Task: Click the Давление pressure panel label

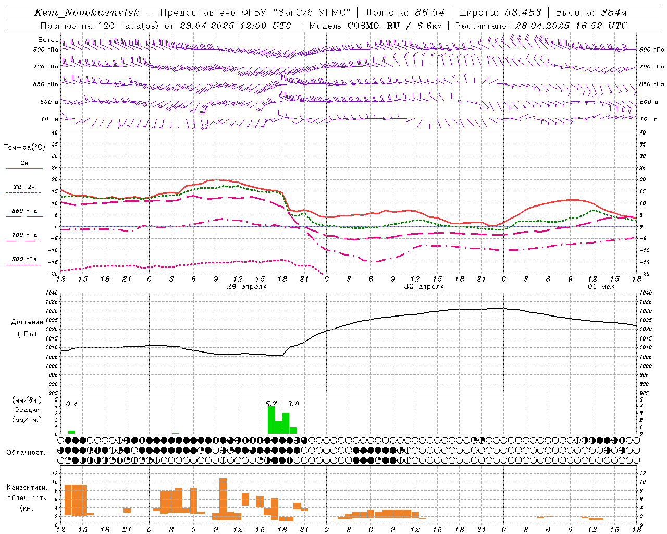Action: pos(27,322)
